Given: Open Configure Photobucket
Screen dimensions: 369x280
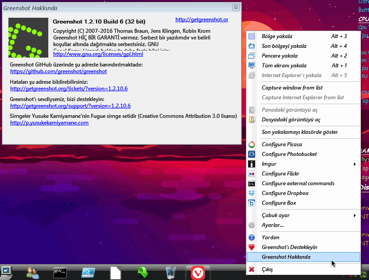Looking at the screenshot, I should [x=303, y=154].
